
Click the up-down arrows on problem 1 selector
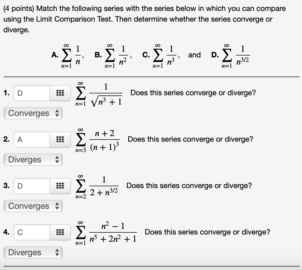[x=57, y=113]
